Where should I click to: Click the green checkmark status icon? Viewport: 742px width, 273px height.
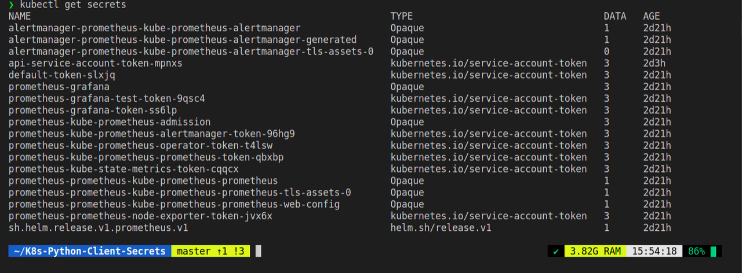pos(556,252)
